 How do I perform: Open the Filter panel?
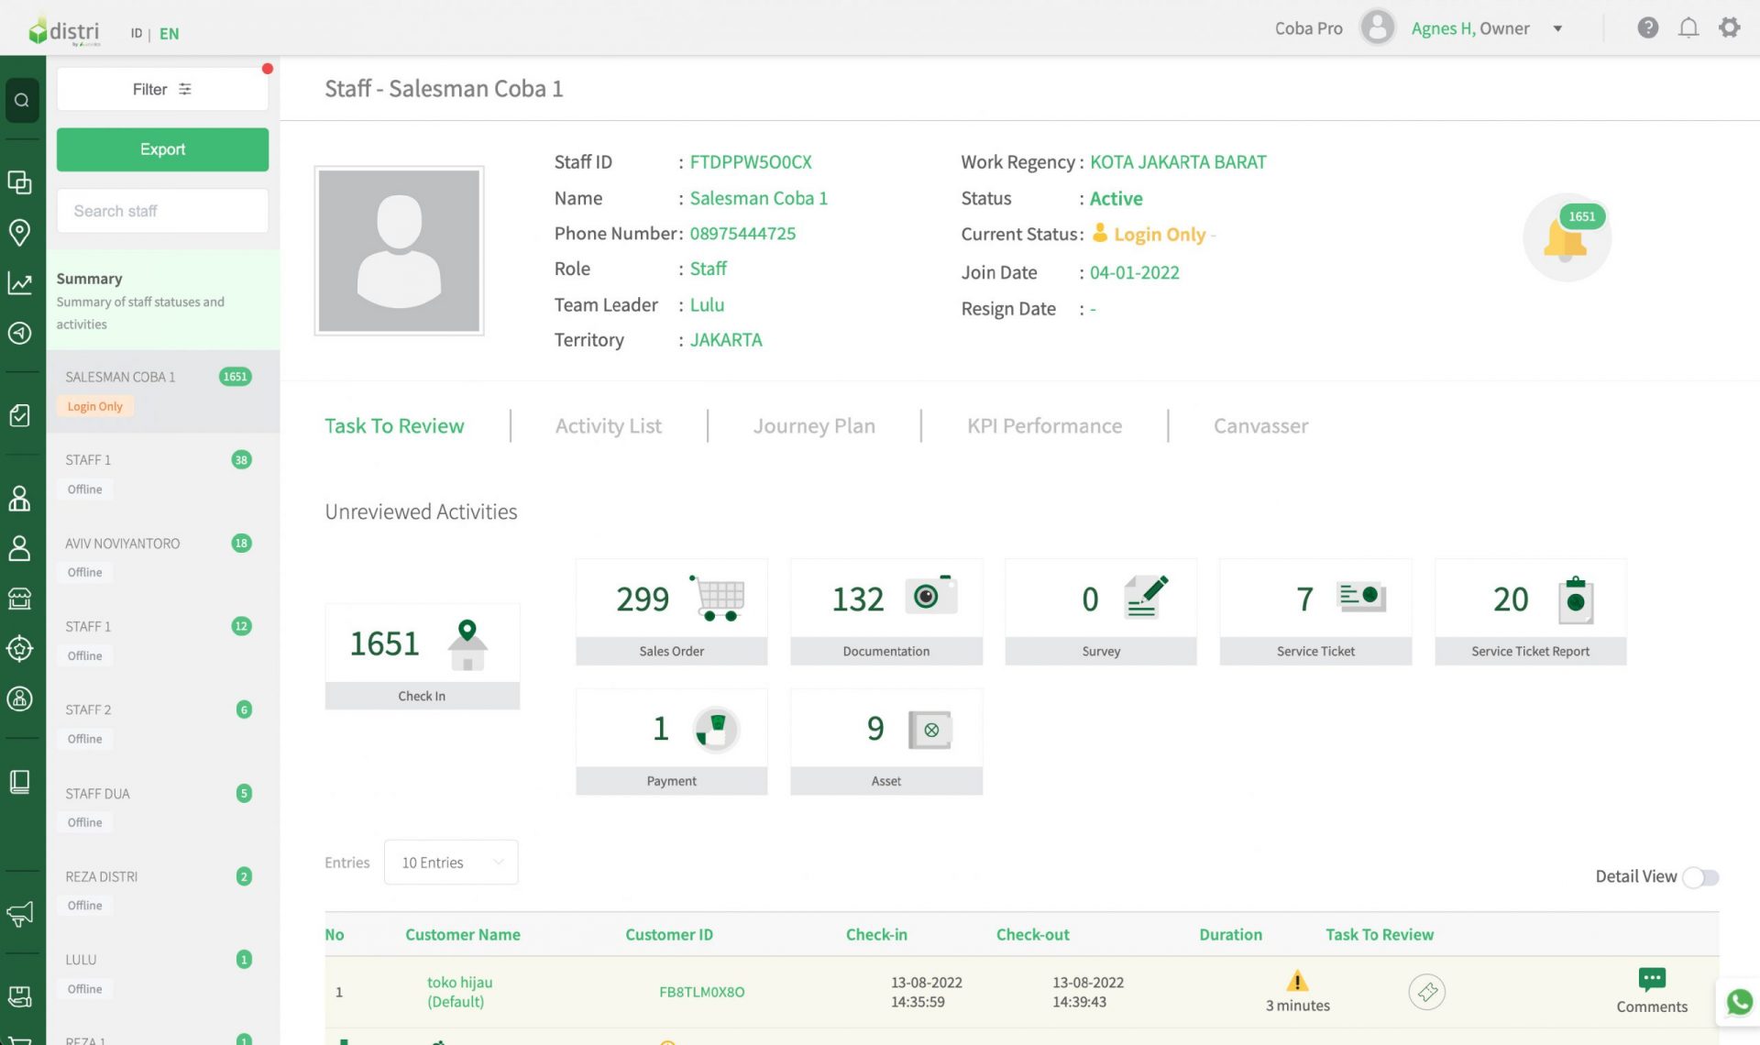tap(162, 89)
